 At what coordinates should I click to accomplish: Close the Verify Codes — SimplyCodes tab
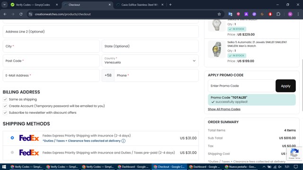57,5
